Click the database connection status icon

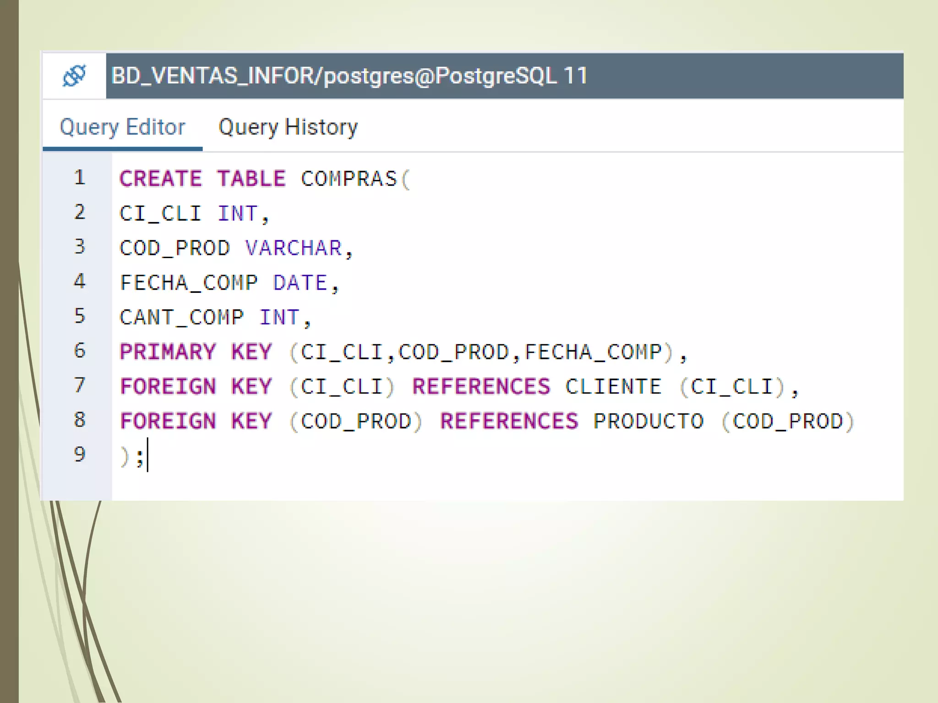(74, 76)
